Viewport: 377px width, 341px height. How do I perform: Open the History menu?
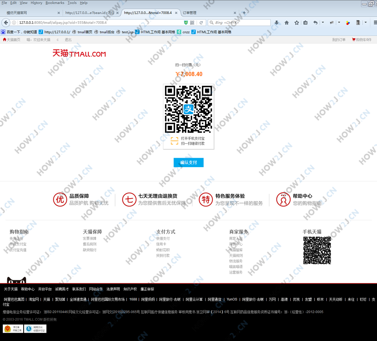(x=36, y=3)
